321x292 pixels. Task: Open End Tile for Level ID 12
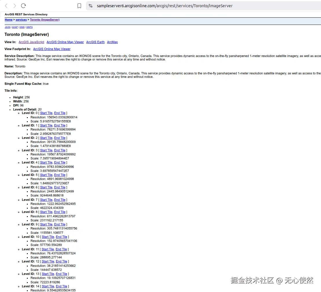[62, 262]
